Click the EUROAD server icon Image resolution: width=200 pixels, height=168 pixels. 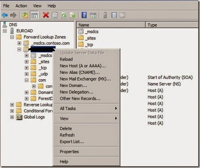tap(12, 31)
